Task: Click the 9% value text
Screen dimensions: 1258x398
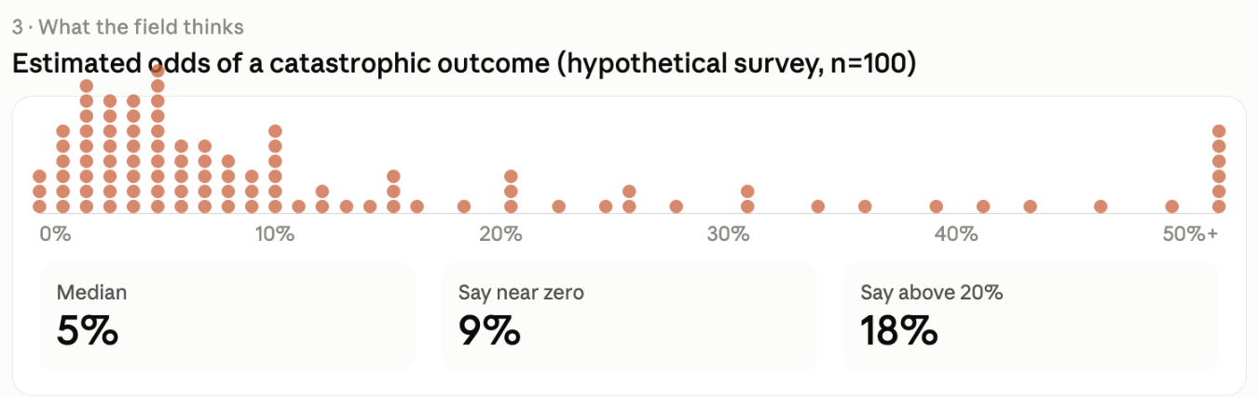Action: (489, 331)
